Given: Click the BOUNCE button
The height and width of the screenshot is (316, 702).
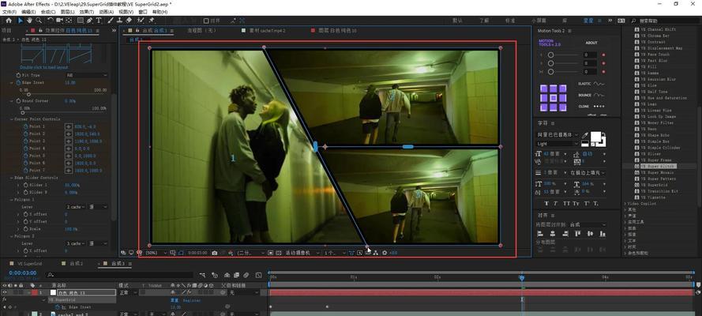Looking at the screenshot, I should pyautogui.click(x=591, y=96).
